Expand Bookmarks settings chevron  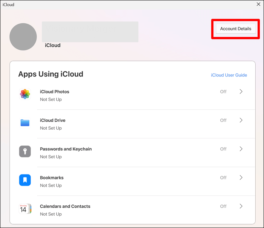coord(241,178)
